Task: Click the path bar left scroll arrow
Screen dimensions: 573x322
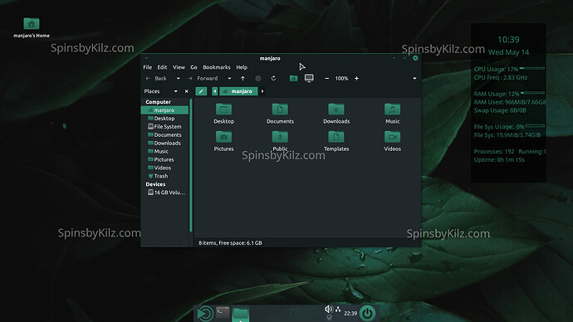Action: tap(215, 91)
